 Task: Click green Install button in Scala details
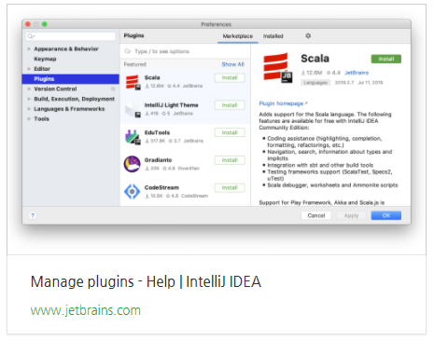[x=386, y=59]
